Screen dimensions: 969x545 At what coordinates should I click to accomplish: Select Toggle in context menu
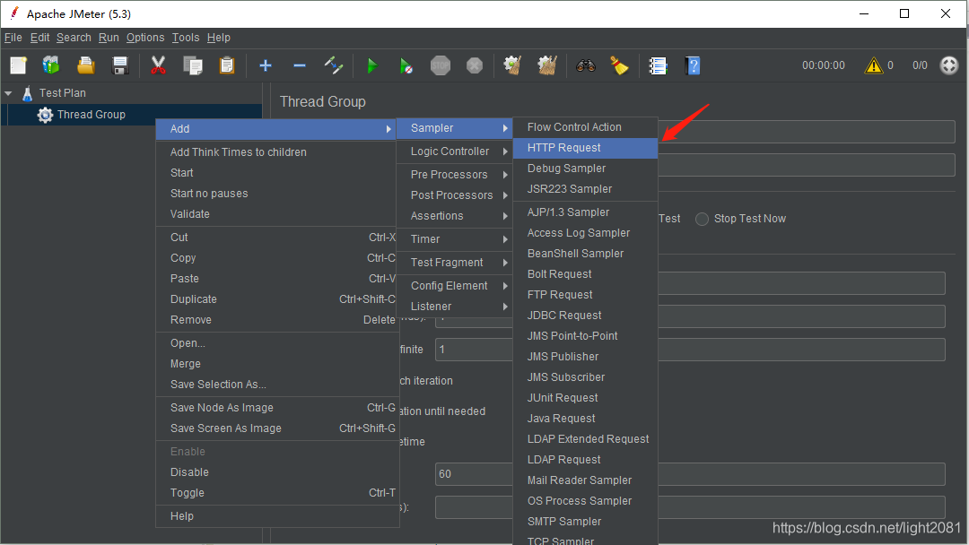click(x=276, y=493)
